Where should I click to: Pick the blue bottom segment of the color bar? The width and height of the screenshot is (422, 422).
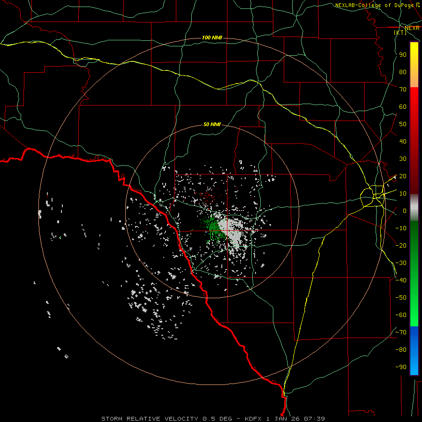414,351
